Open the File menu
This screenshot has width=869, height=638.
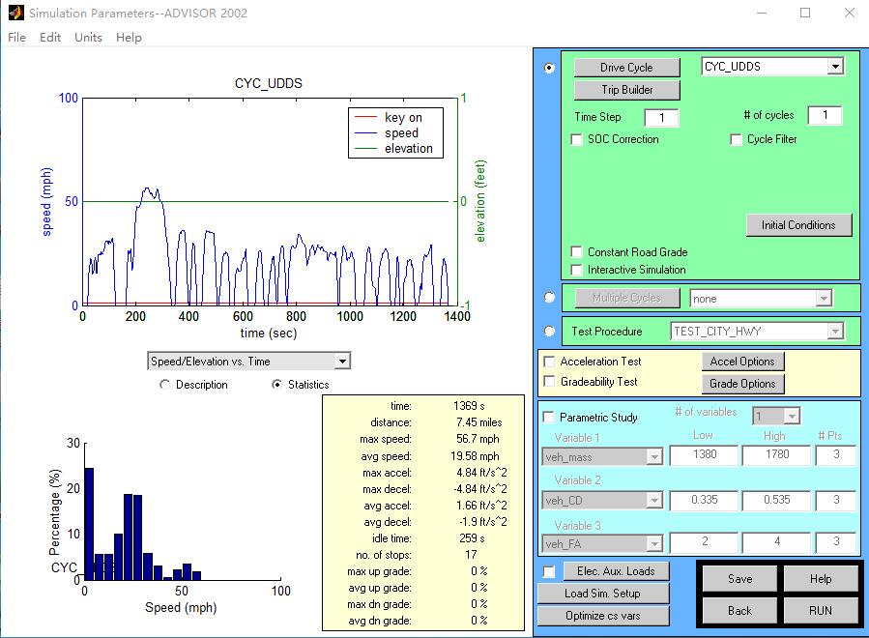point(16,38)
